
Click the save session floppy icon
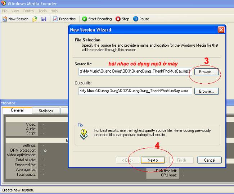(44, 19)
